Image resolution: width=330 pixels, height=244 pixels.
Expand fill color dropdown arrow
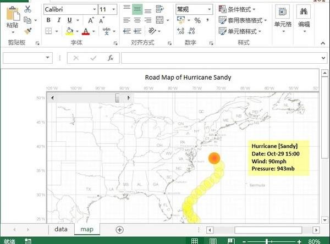(x=77, y=31)
